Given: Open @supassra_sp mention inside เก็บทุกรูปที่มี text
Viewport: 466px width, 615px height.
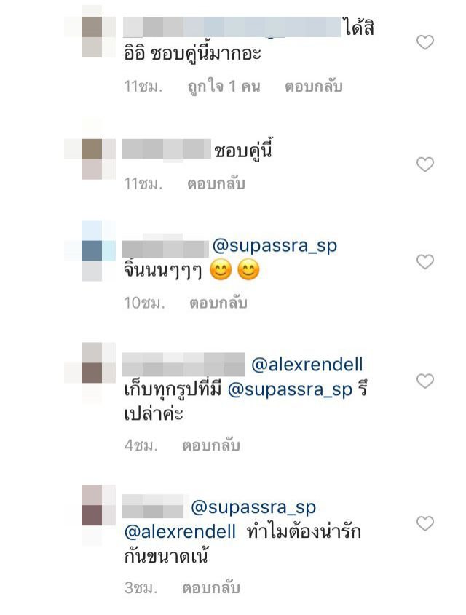Looking at the screenshot, I should click(x=290, y=390).
